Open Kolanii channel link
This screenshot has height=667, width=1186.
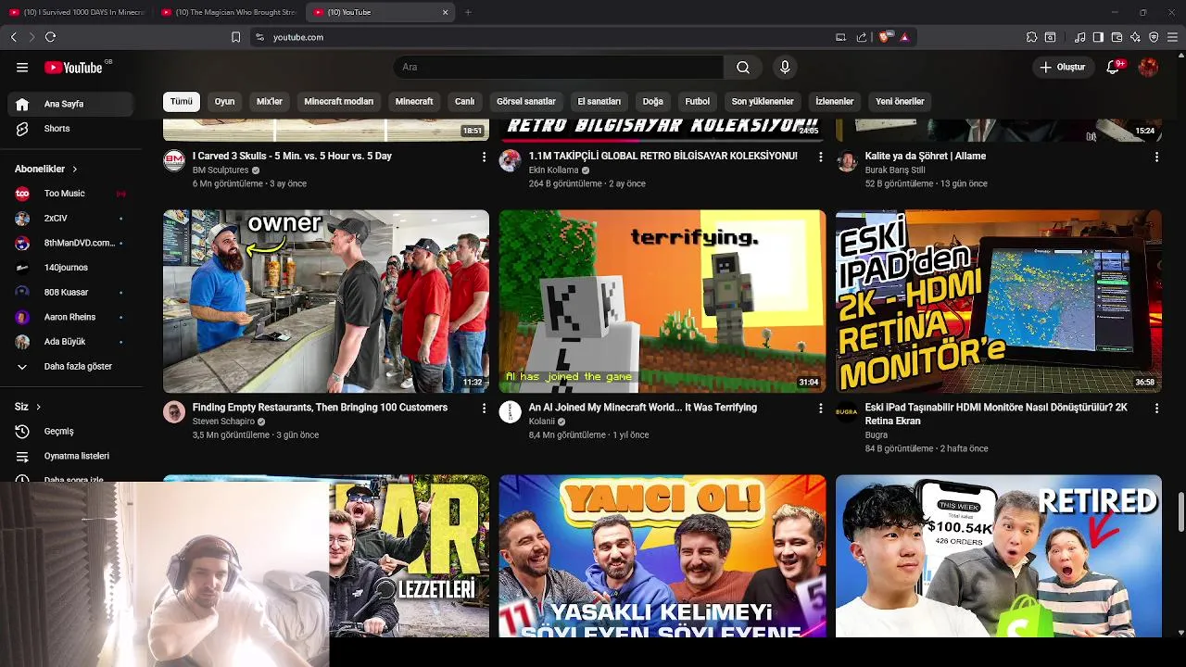tap(541, 422)
